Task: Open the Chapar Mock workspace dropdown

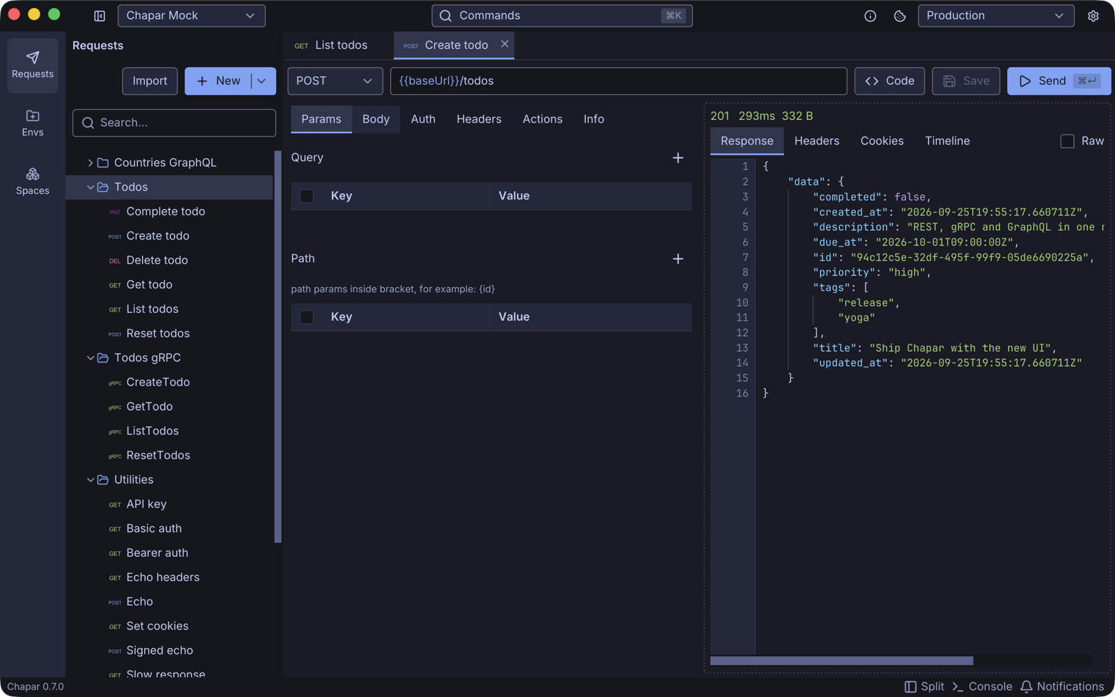Action: click(192, 15)
